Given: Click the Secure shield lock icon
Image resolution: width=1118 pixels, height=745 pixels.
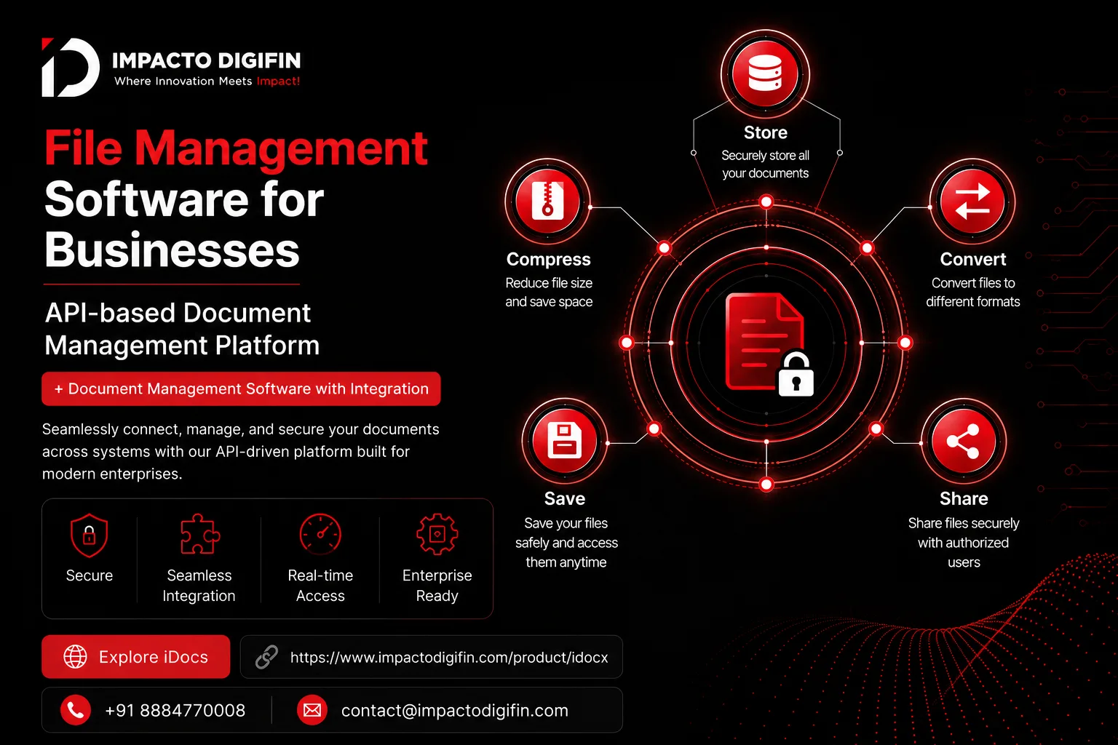Looking at the screenshot, I should (x=89, y=535).
